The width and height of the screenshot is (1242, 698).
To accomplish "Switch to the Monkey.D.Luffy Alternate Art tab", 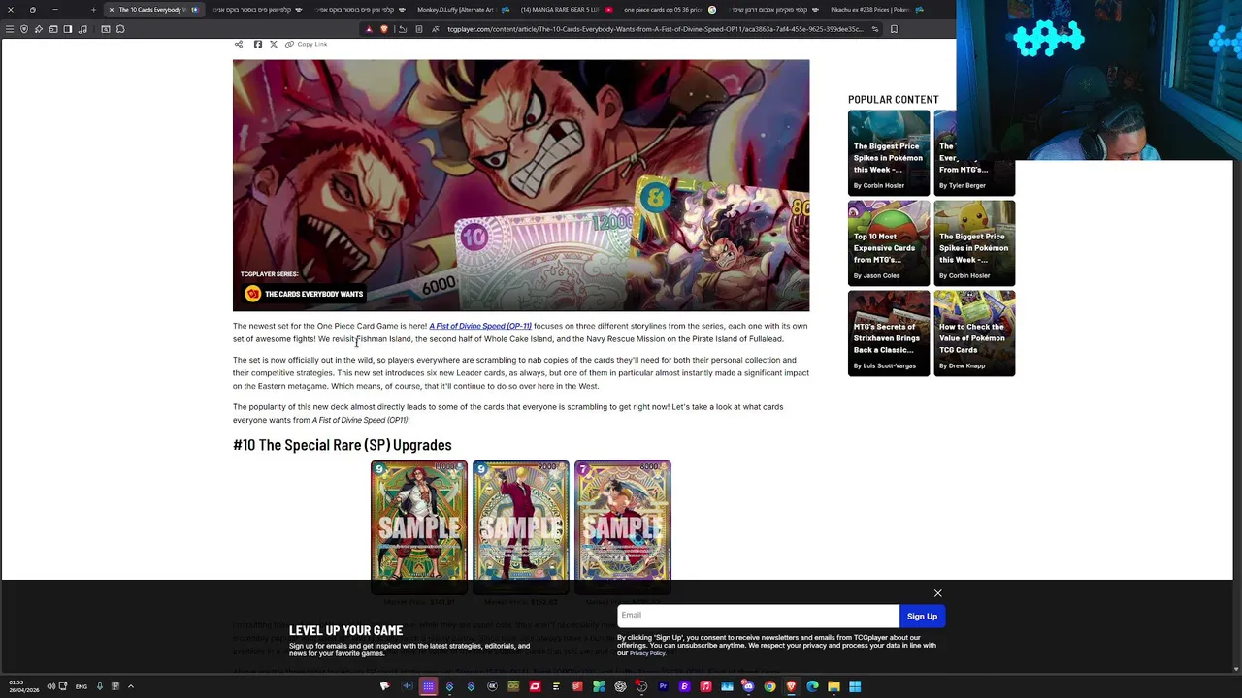I will click(462, 9).
